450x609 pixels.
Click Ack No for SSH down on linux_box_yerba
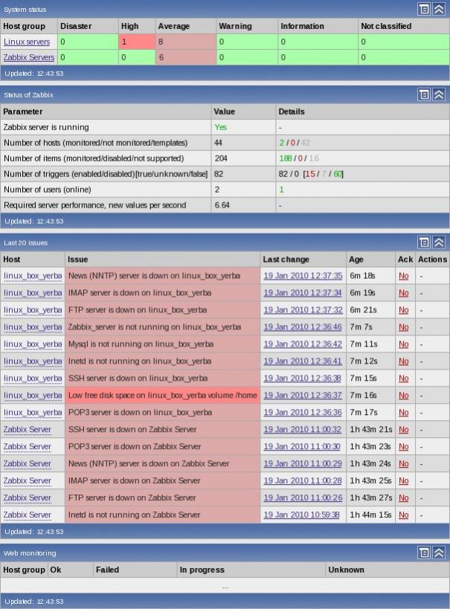coord(404,378)
